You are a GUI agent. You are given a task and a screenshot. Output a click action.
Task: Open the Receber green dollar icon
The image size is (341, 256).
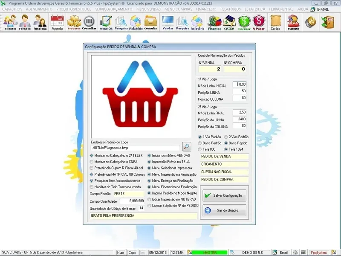click(244, 22)
